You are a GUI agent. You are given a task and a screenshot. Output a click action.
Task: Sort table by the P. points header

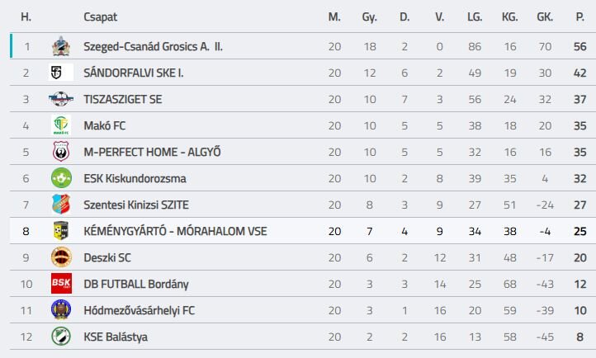coord(579,16)
